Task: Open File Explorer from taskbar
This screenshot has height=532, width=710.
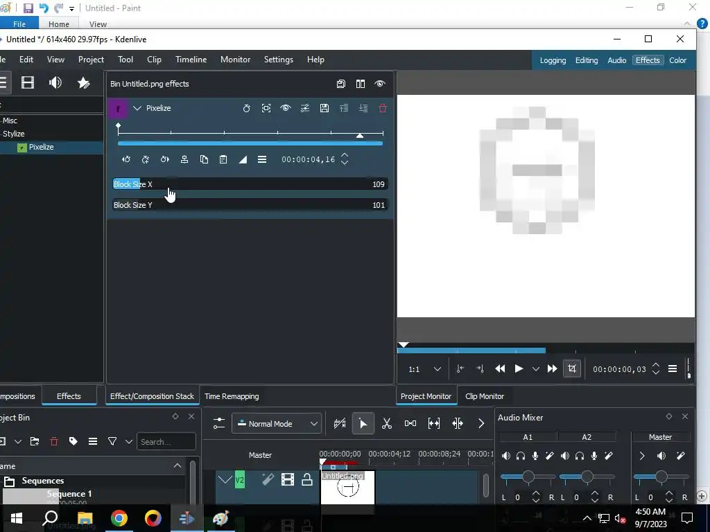Action: click(x=85, y=518)
